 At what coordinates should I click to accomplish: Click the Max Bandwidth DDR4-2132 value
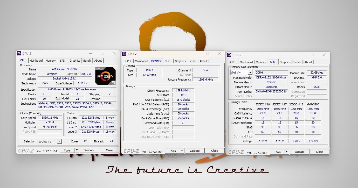pyautogui.click(x=271, y=77)
